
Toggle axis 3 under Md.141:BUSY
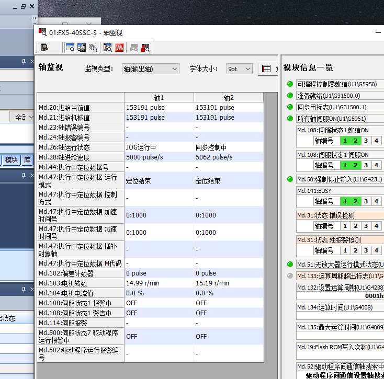(366, 201)
